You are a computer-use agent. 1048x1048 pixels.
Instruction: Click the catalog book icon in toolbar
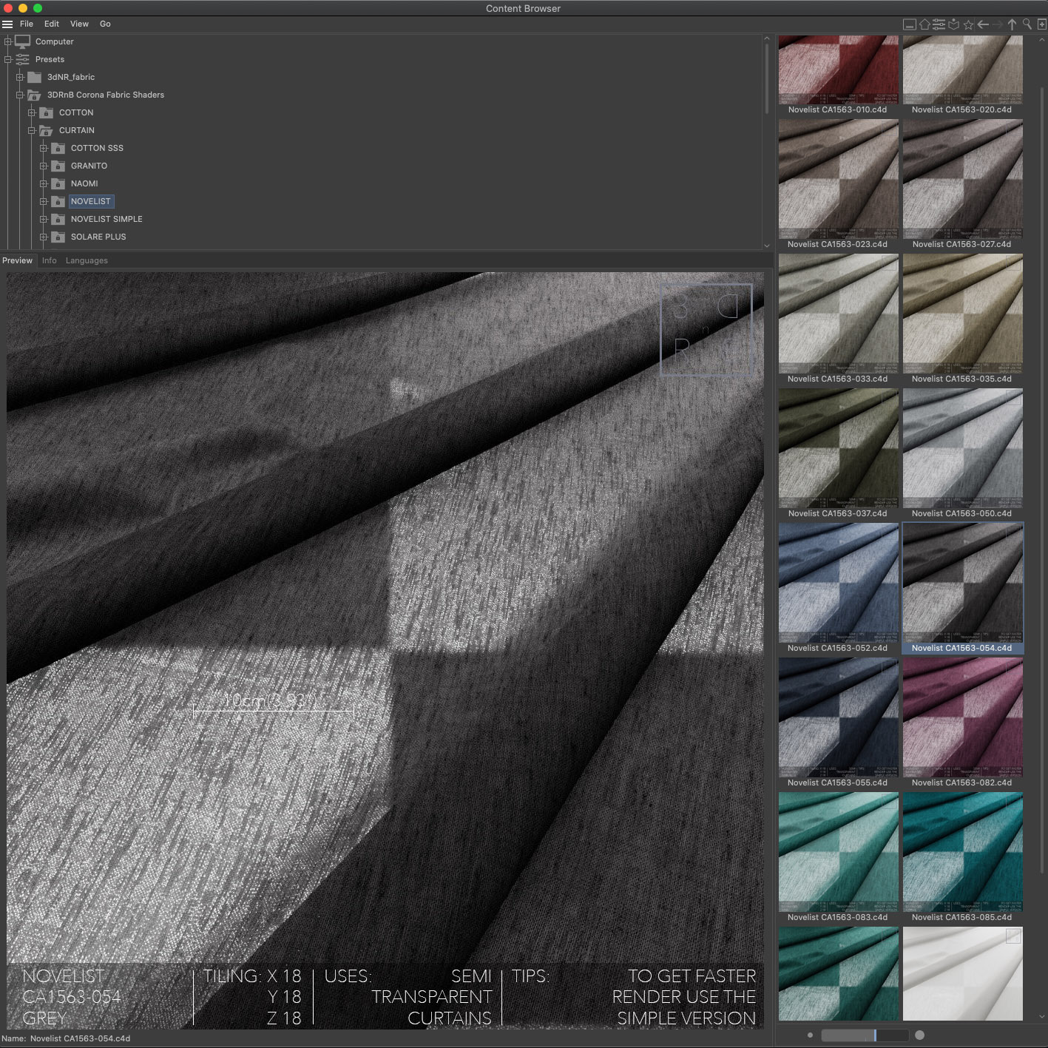954,24
